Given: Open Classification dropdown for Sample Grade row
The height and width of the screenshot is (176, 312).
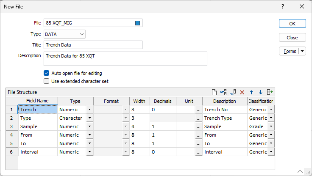Looking at the screenshot, I should 271,126.
